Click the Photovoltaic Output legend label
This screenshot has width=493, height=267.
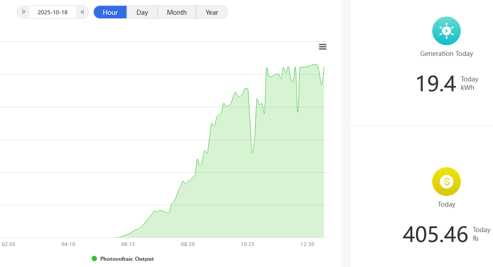point(127,259)
